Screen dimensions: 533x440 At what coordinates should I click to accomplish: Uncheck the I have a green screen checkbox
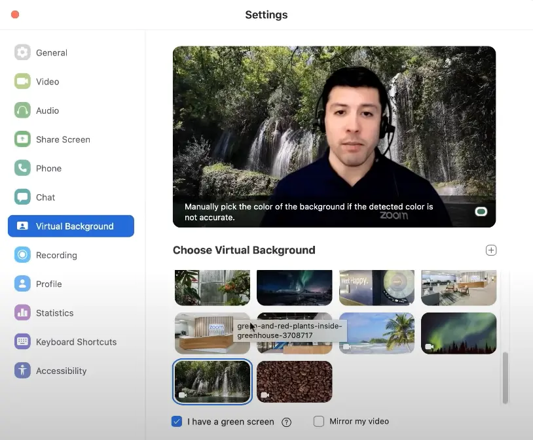pos(177,422)
